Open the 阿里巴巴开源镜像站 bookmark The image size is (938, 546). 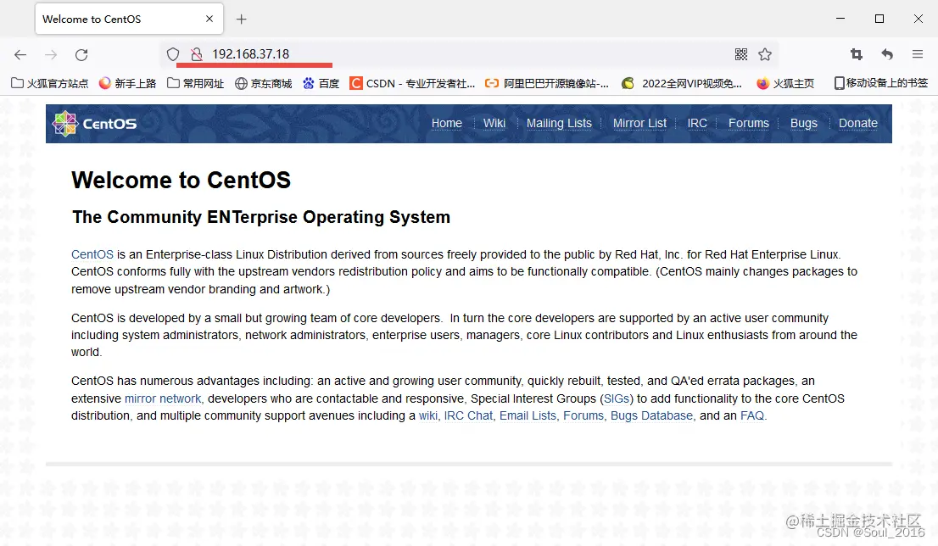click(547, 83)
